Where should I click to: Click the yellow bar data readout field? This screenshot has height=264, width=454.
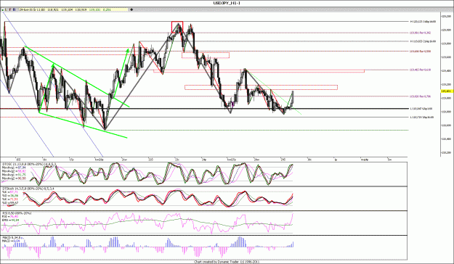(x=73, y=9)
